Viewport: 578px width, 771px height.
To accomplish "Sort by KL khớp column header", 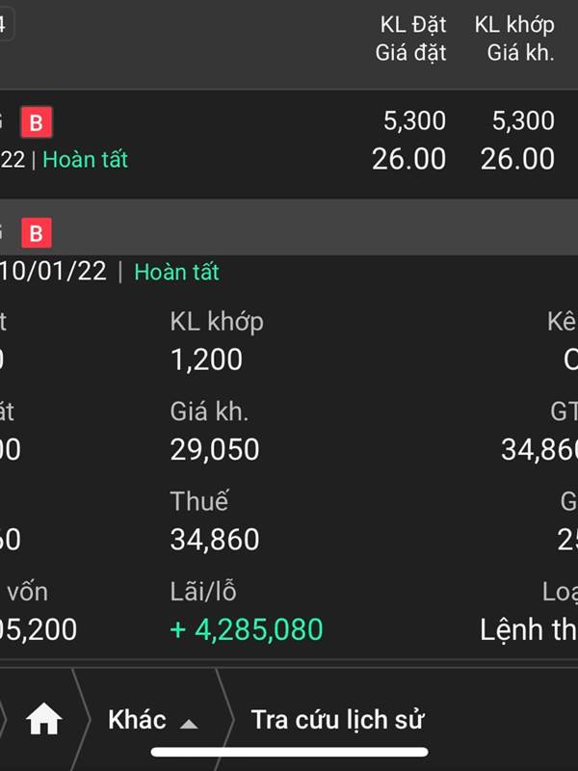I will (514, 25).
